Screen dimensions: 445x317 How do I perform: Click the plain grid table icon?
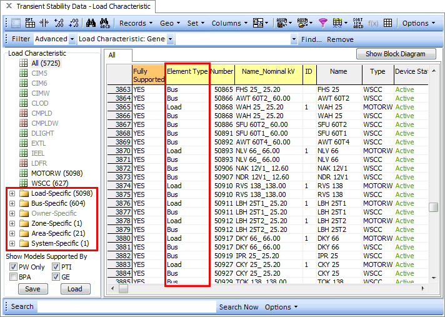pyautogui.click(x=387, y=23)
